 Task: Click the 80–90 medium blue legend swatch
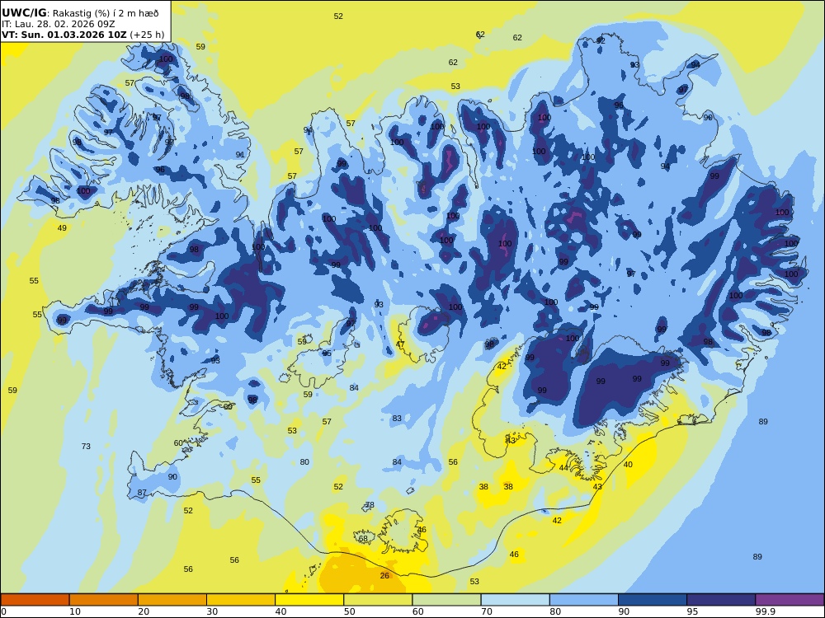pyautogui.click(x=583, y=600)
